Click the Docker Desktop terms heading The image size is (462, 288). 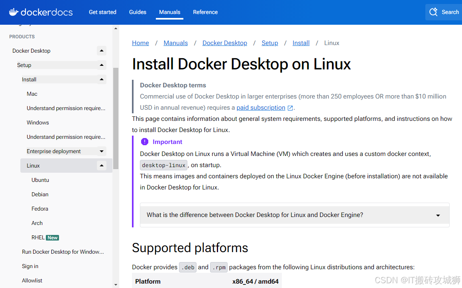click(x=173, y=85)
